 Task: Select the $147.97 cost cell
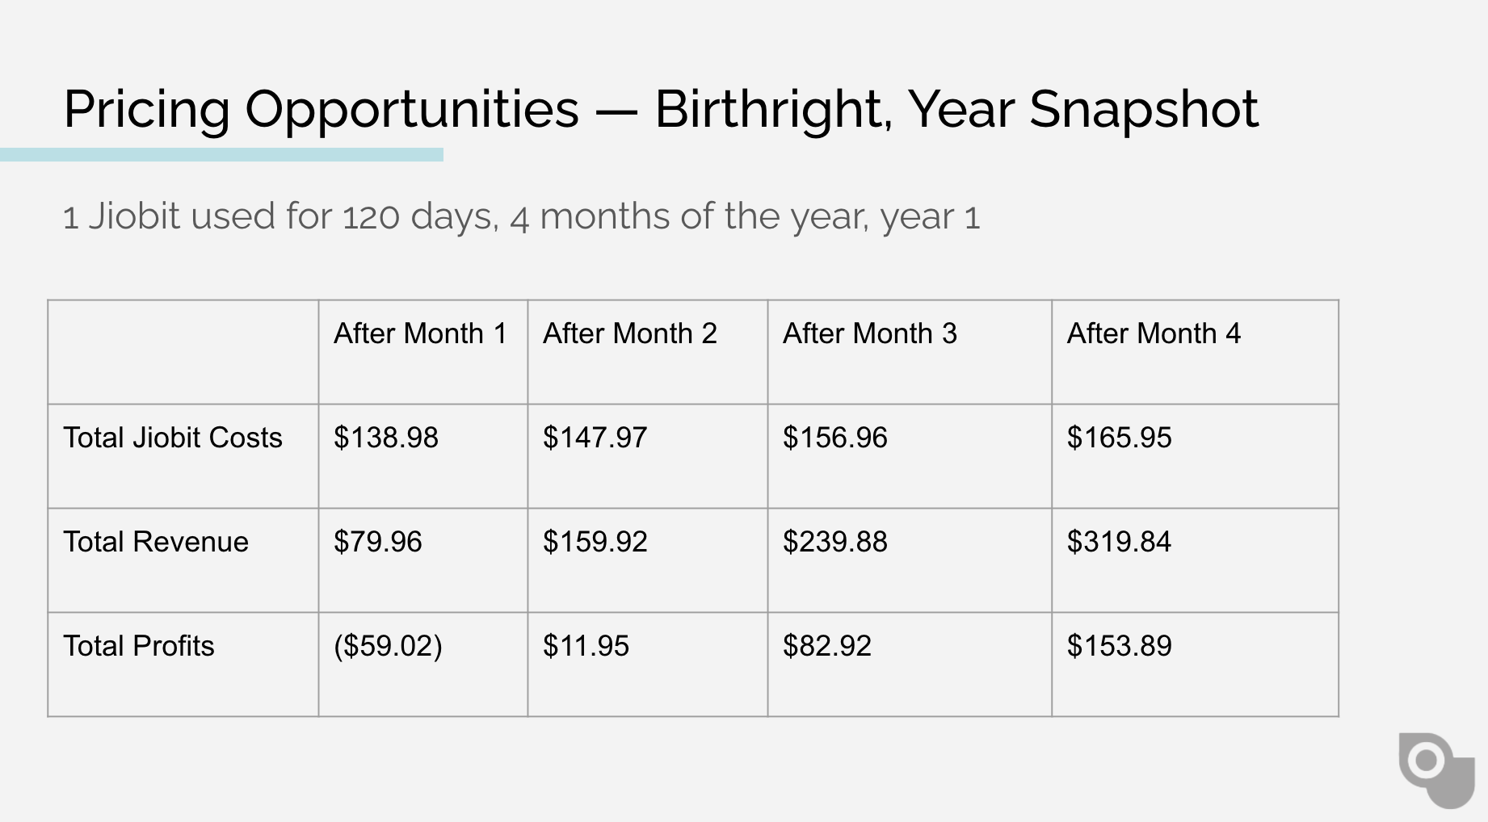(x=648, y=456)
